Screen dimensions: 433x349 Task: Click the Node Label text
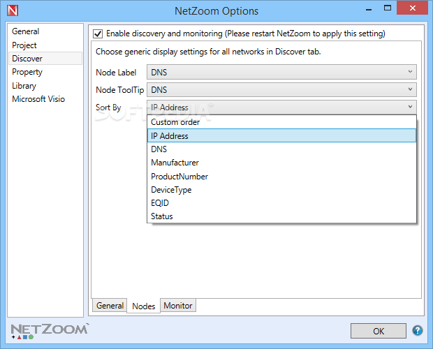coord(116,73)
